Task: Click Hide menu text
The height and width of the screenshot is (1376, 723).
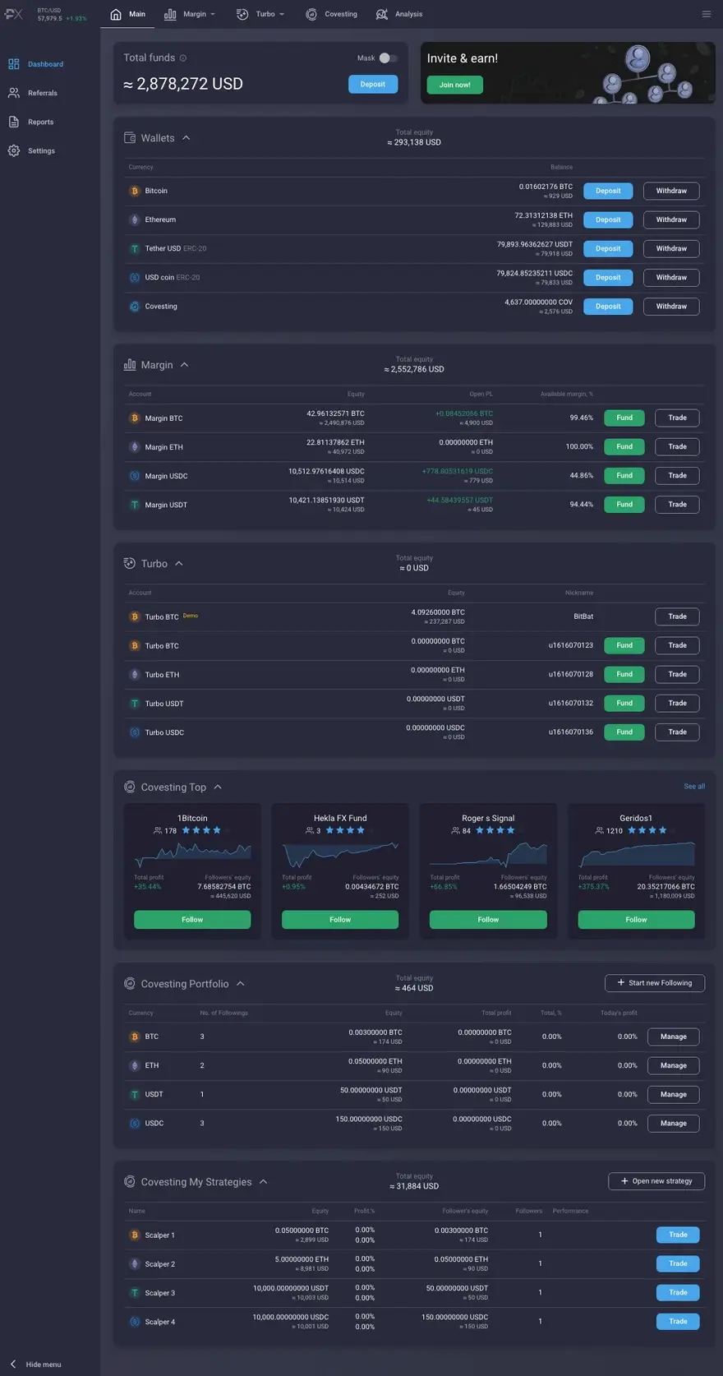Action: coord(44,1364)
